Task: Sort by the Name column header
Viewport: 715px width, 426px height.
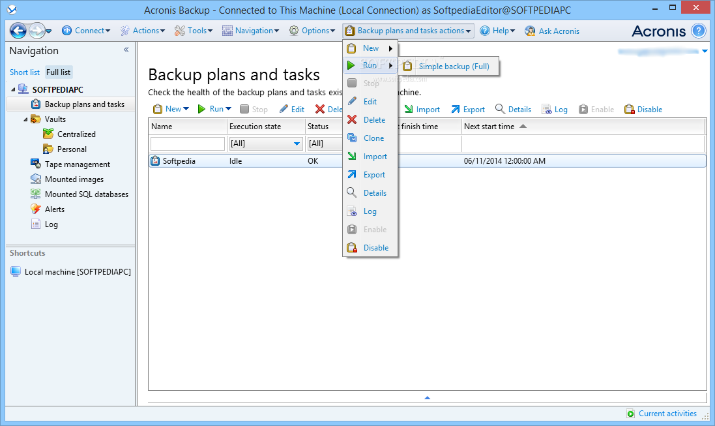Action: 188,127
